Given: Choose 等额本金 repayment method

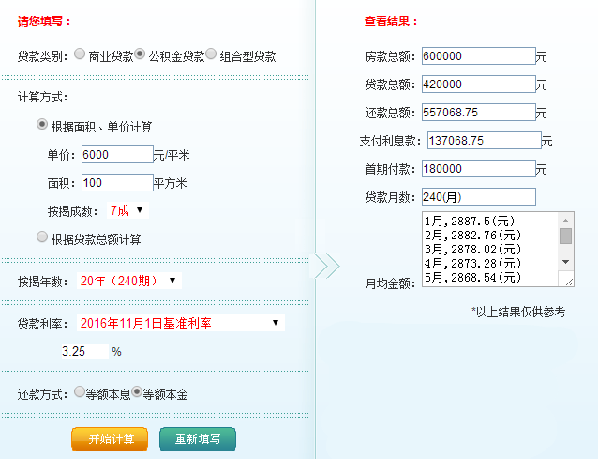Looking at the screenshot, I should [137, 391].
